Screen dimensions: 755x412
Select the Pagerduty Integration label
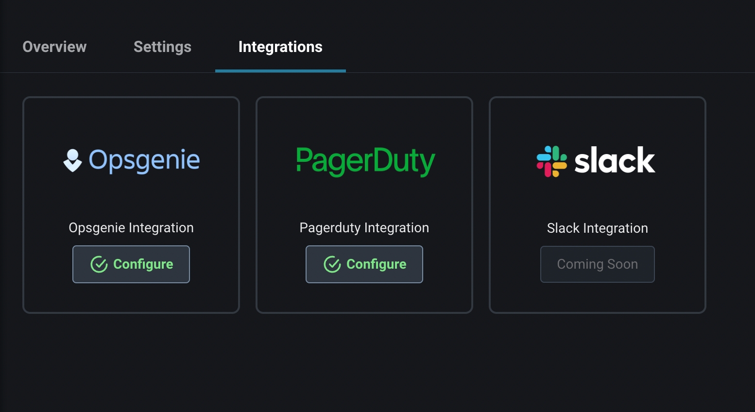[x=364, y=228]
